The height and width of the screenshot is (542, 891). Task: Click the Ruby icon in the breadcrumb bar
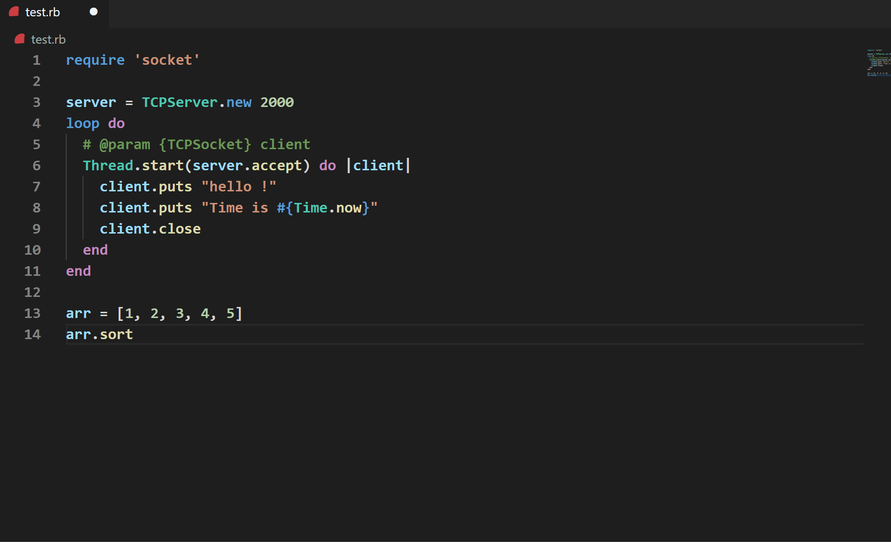tap(20, 39)
